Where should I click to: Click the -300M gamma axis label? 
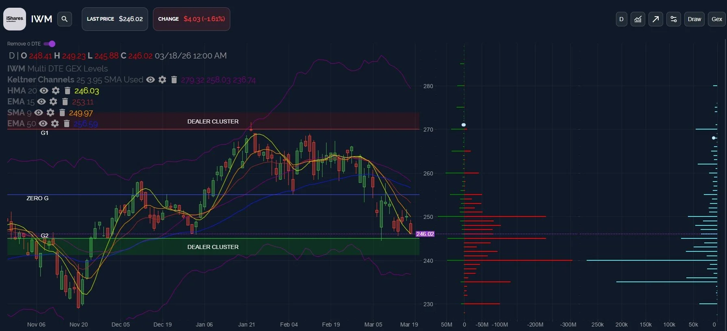[568, 325]
